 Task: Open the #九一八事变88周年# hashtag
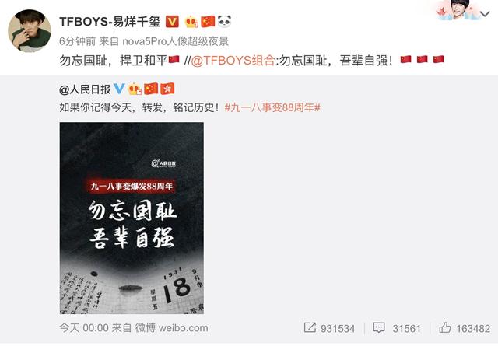(x=272, y=107)
